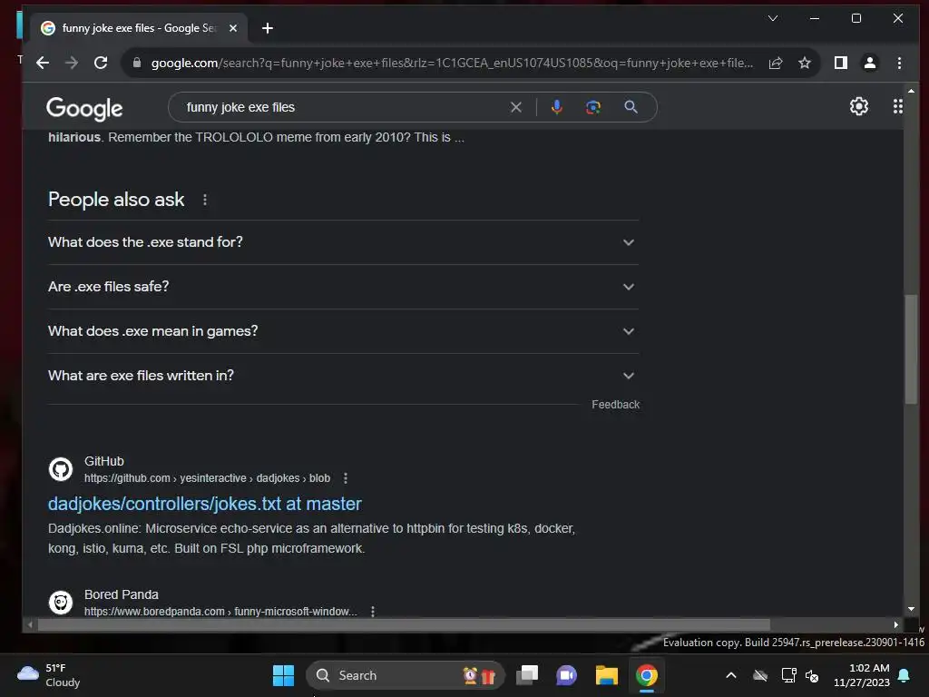Image resolution: width=929 pixels, height=697 pixels.
Task: Clear the search box text
Action: coord(516,107)
